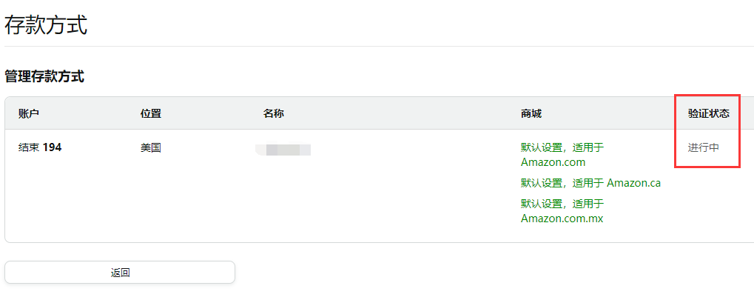Click the bold 194 account number
This screenshot has width=754, height=300.
pos(53,148)
